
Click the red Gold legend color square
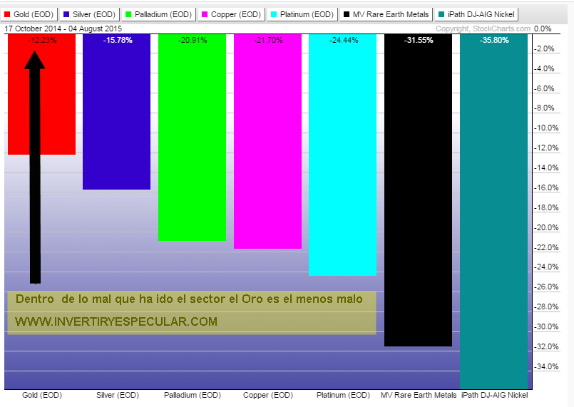pos(7,14)
